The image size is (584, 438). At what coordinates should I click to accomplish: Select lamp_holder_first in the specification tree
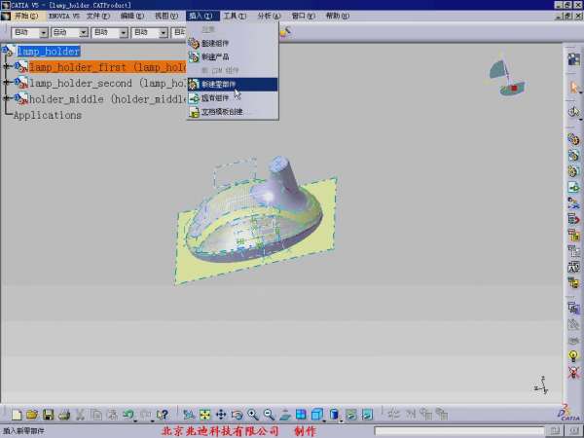click(x=107, y=67)
